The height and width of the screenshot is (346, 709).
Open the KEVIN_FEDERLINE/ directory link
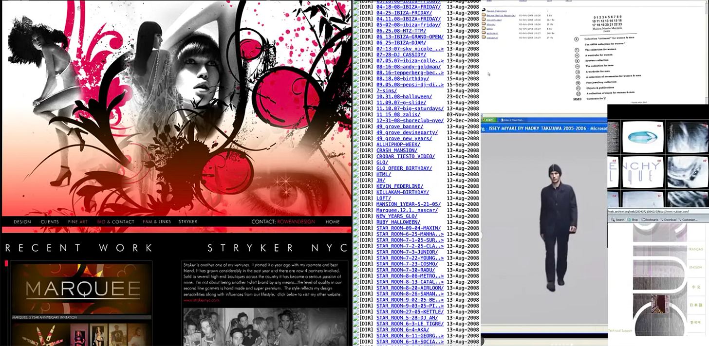coord(400,186)
